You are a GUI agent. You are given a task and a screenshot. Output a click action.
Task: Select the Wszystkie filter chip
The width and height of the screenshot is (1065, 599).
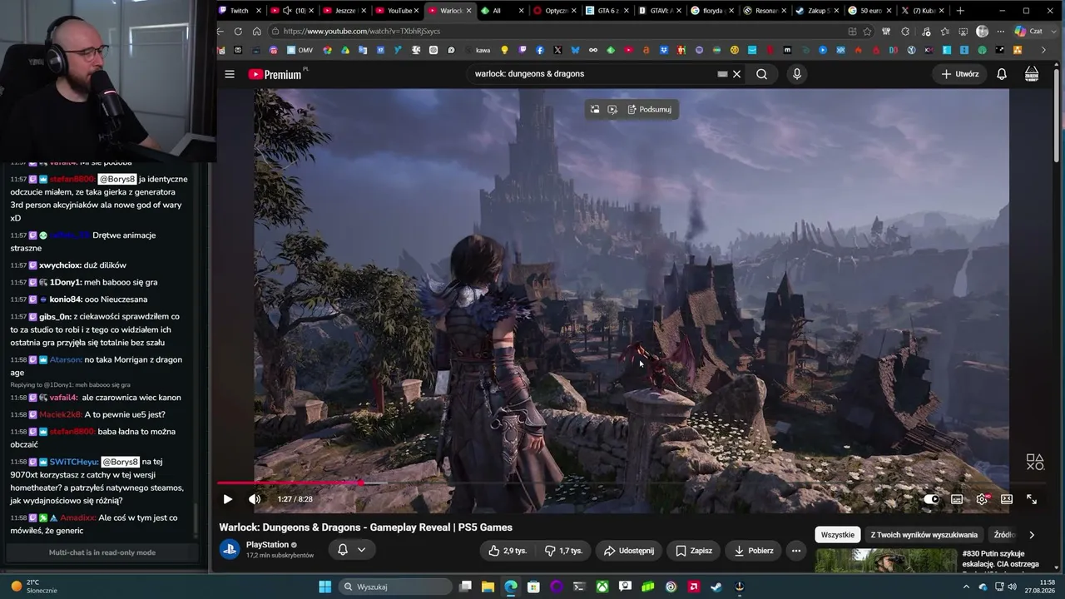click(x=838, y=535)
